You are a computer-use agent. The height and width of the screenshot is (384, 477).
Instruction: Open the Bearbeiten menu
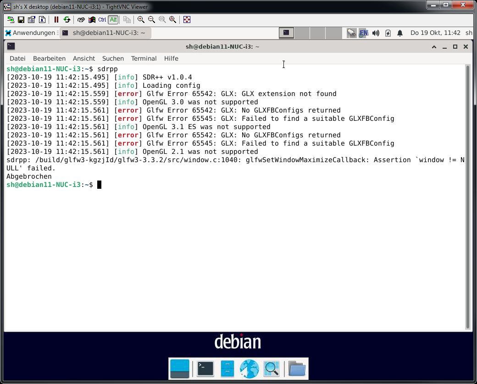(x=49, y=58)
